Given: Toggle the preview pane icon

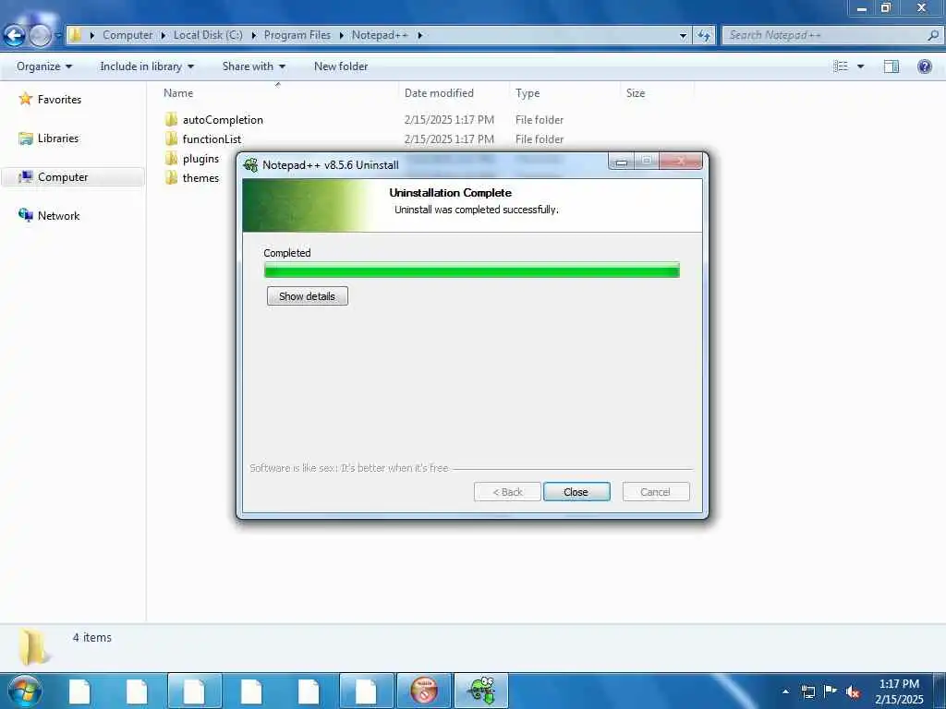Looking at the screenshot, I should 891,66.
